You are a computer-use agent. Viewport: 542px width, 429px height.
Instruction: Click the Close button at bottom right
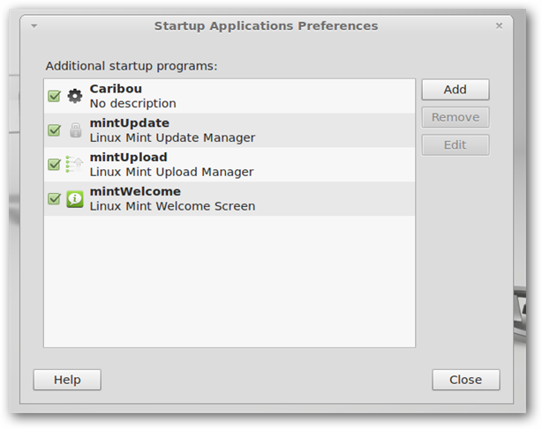coord(465,380)
